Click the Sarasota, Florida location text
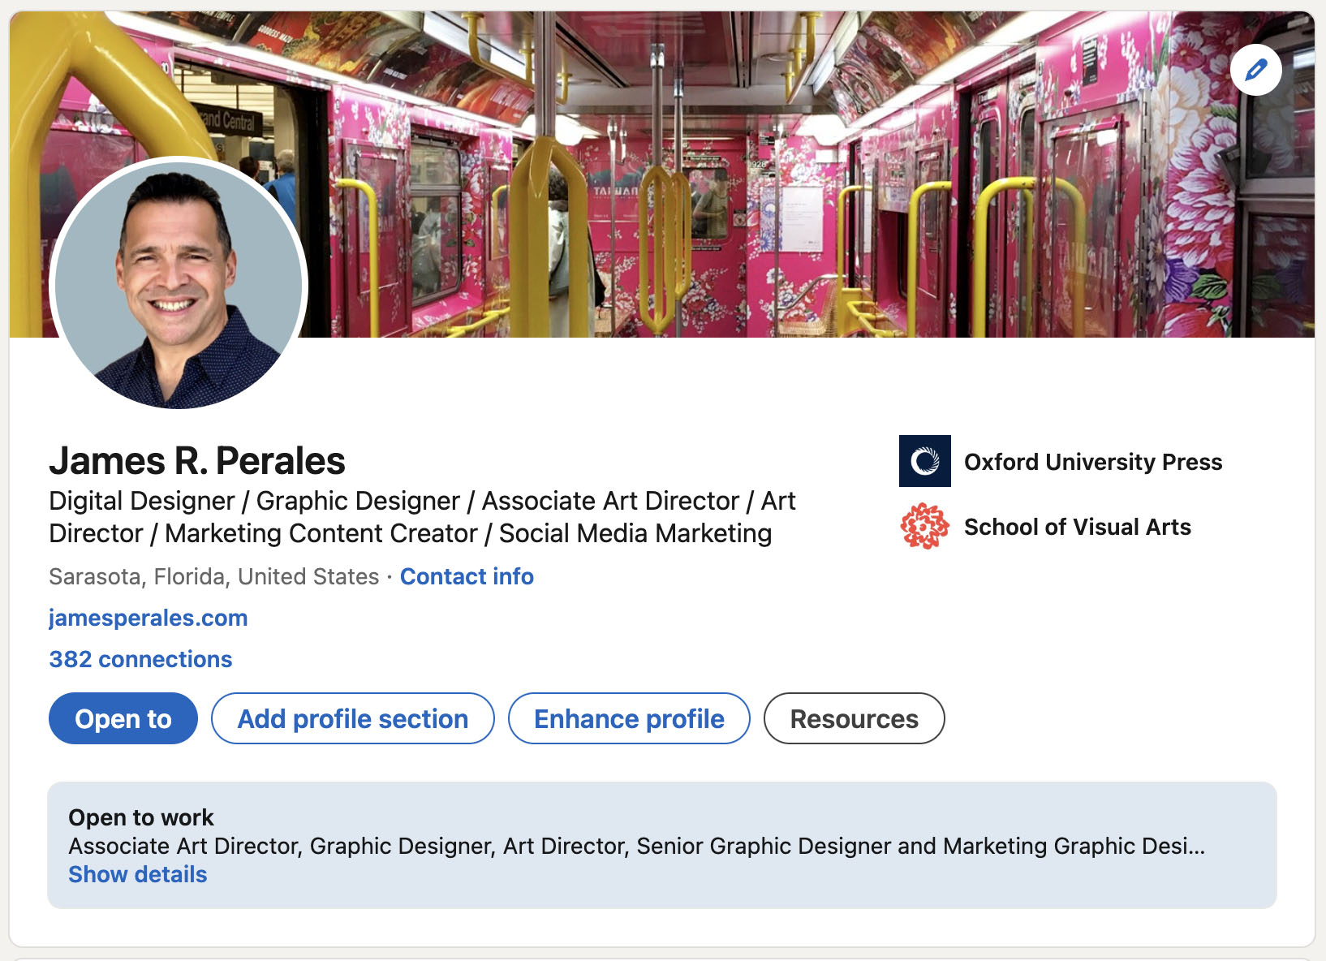The height and width of the screenshot is (961, 1326). point(213,576)
